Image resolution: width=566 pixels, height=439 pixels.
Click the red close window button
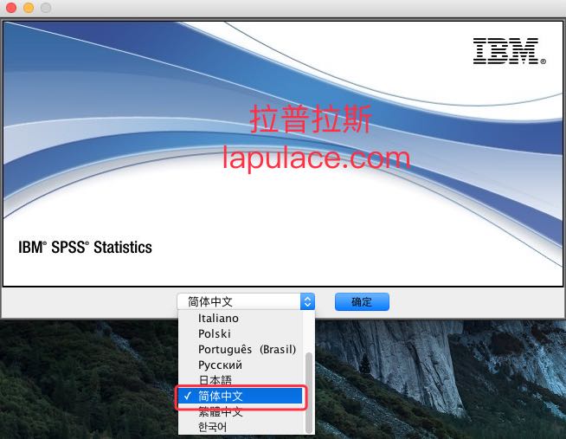[11, 8]
